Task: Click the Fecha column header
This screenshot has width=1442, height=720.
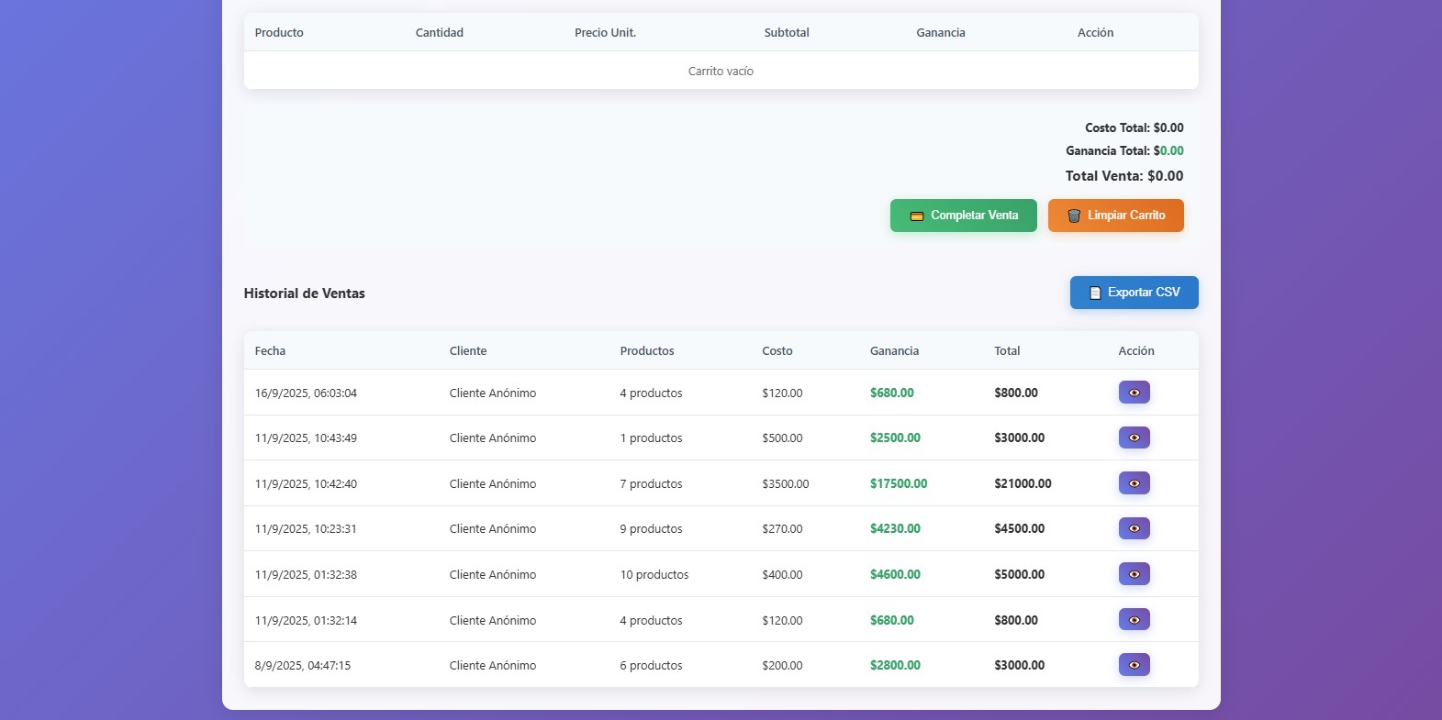Action: [x=270, y=351]
